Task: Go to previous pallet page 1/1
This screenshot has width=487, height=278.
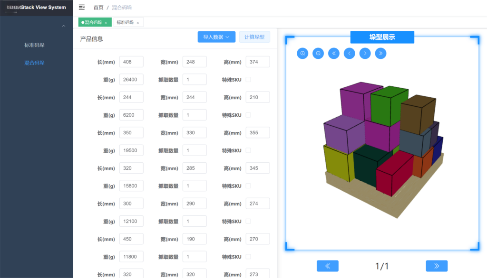Action: [327, 266]
